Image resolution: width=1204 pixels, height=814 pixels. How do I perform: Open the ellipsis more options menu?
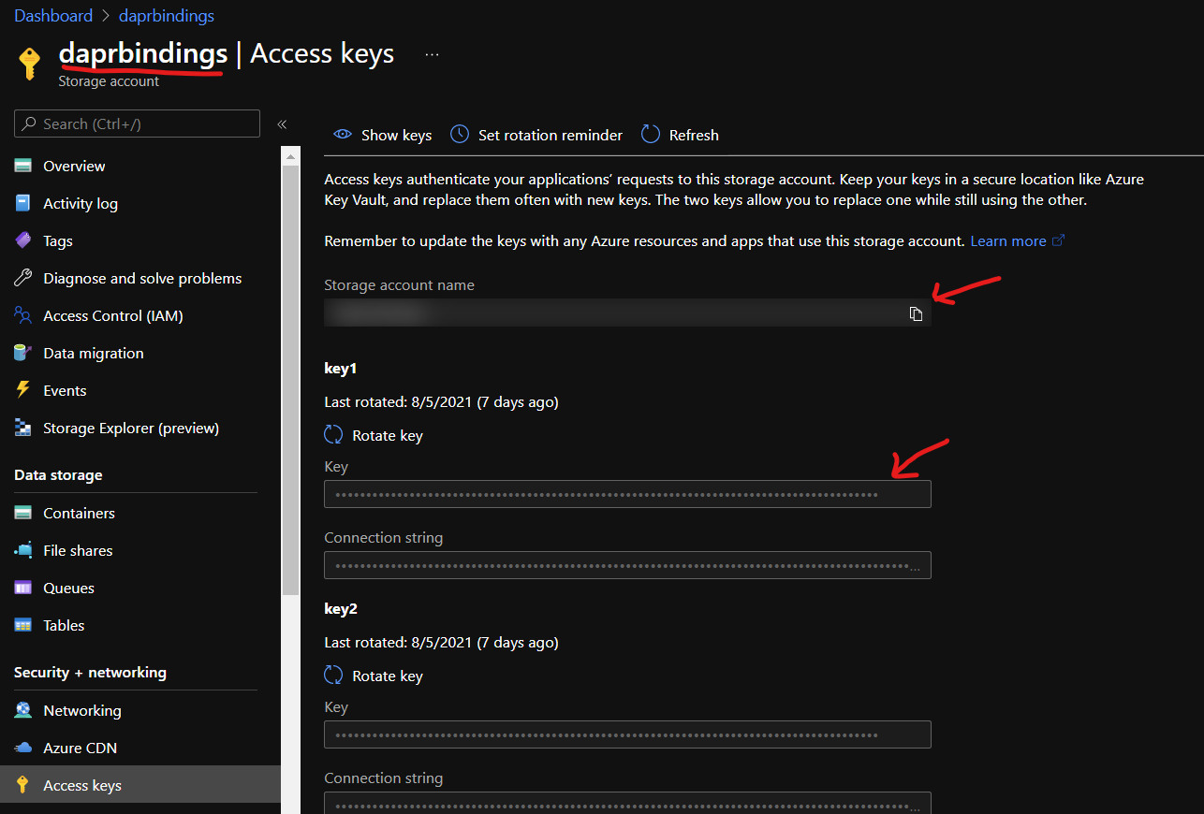pyautogui.click(x=432, y=54)
